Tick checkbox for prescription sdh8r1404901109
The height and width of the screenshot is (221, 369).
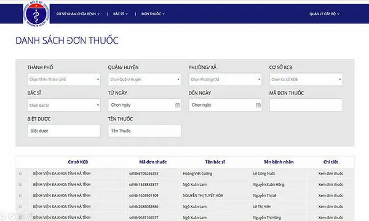[20, 195]
